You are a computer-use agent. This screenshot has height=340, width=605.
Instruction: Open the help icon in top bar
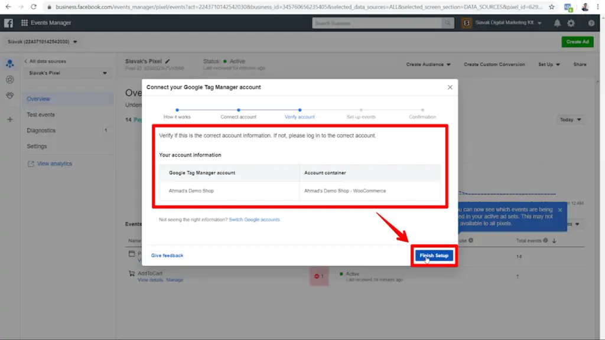[590, 23]
